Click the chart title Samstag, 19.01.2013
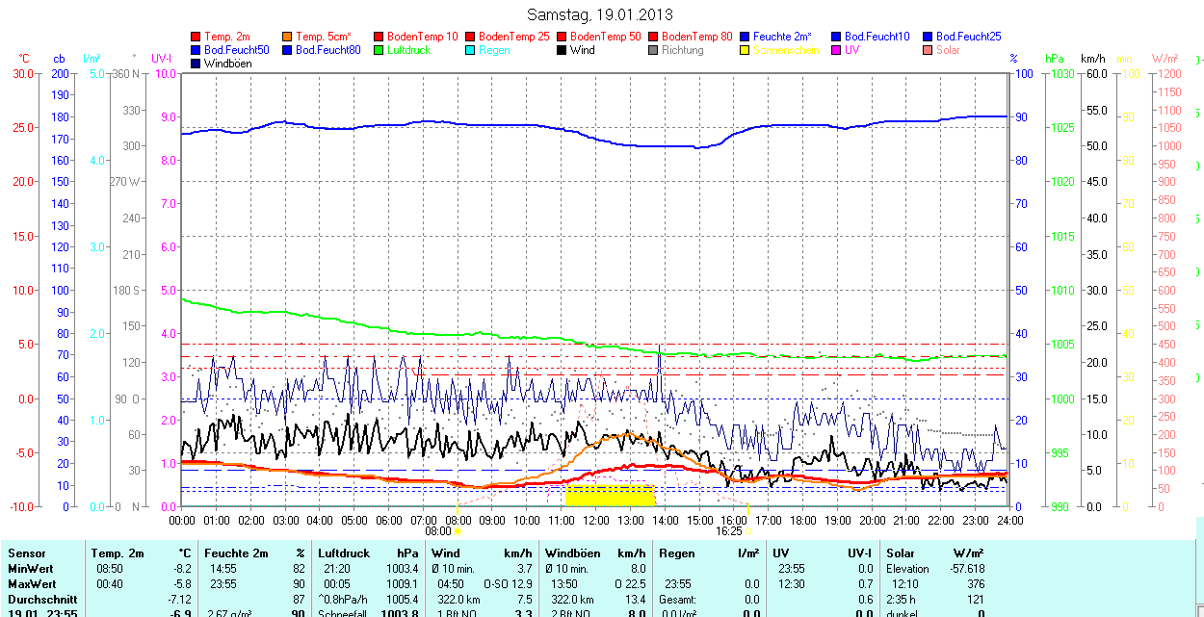The height and width of the screenshot is (617, 1204). pos(600,14)
